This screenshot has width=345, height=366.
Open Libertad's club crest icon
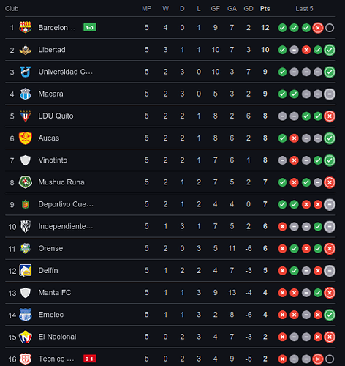[x=26, y=50]
